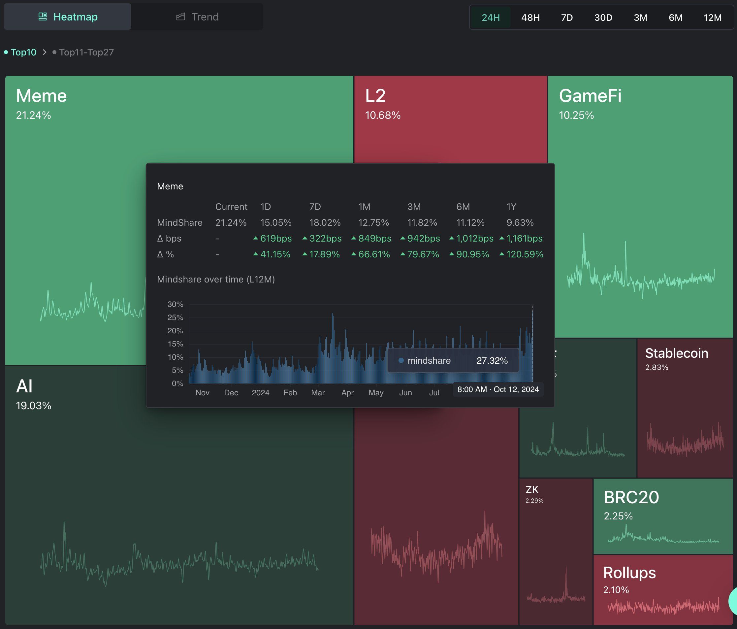Set time range to 30D
737x629 pixels.
pos(603,17)
